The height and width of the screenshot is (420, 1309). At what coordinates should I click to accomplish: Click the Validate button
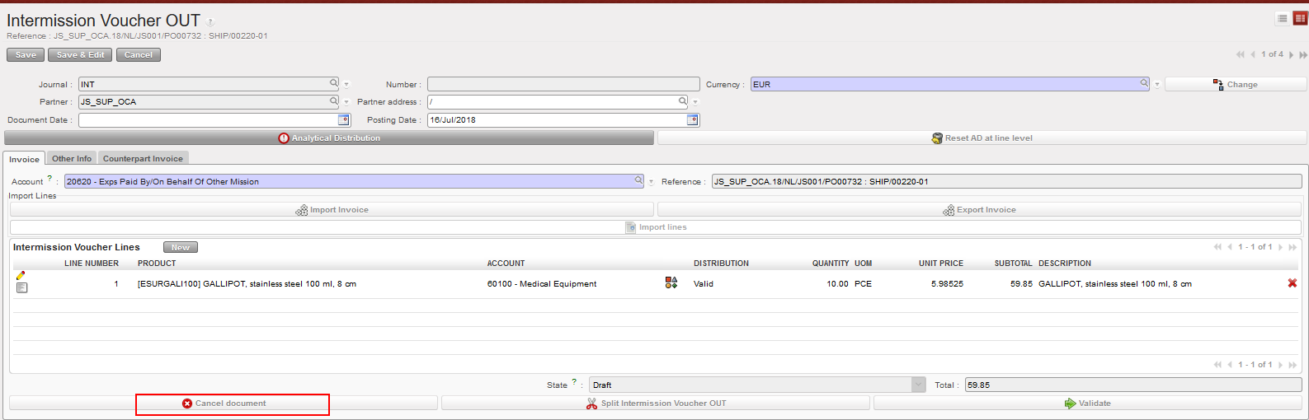coord(1087,404)
